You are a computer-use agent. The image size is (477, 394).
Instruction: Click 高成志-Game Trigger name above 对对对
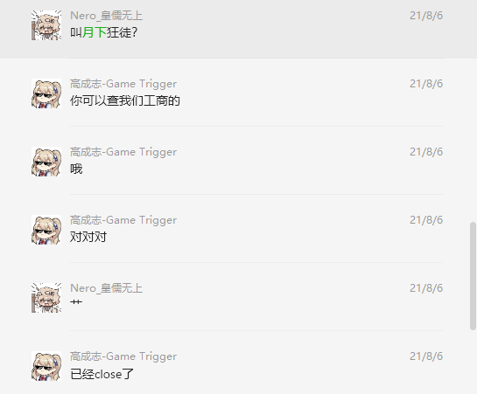click(123, 220)
